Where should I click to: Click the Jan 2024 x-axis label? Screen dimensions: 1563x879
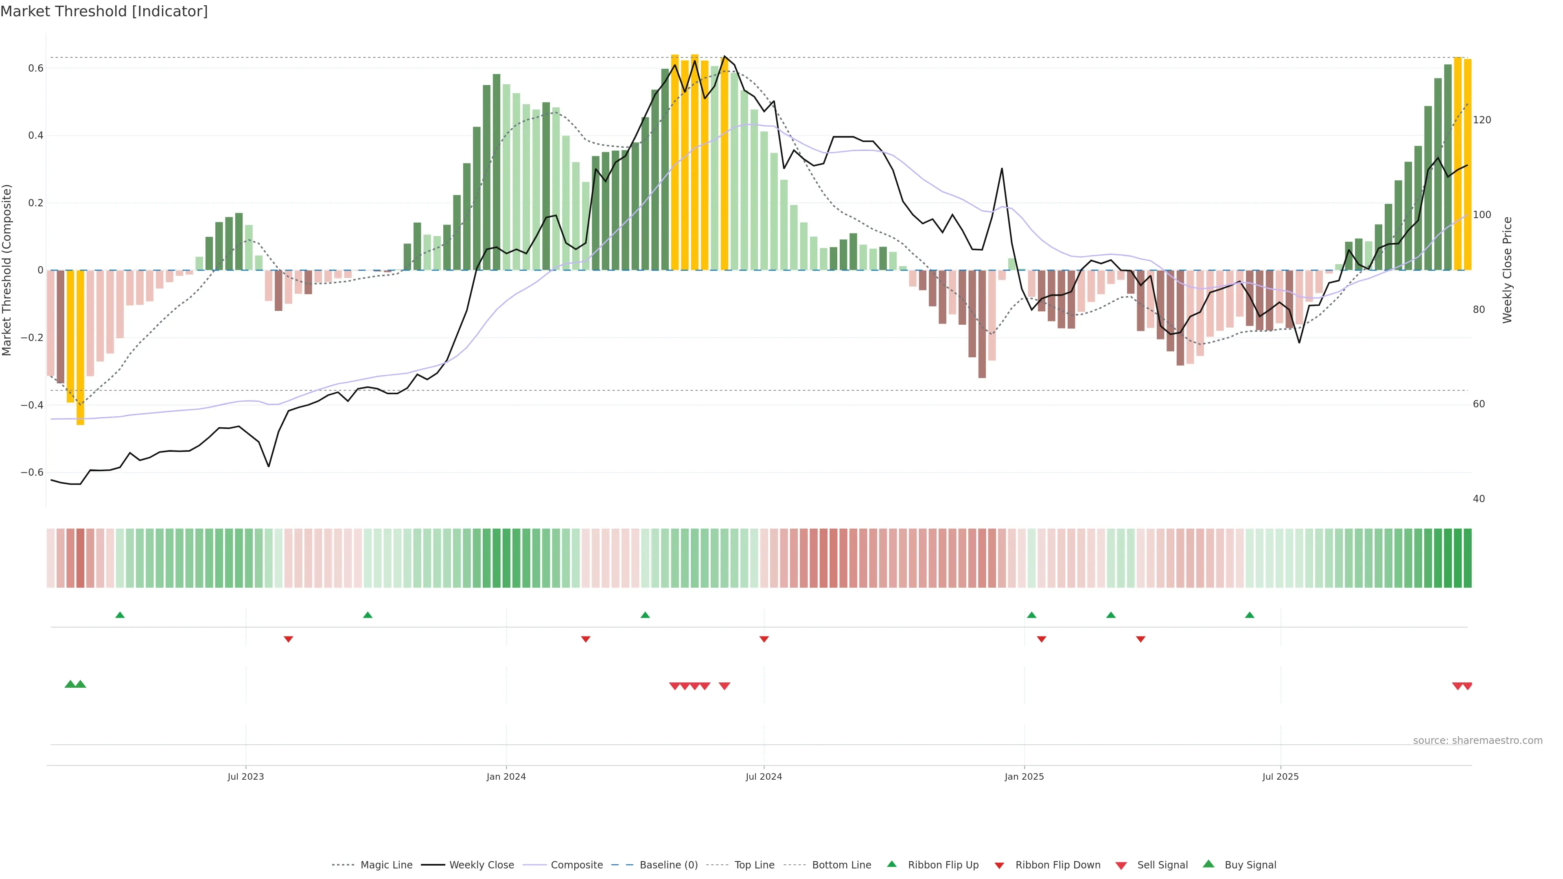506,776
